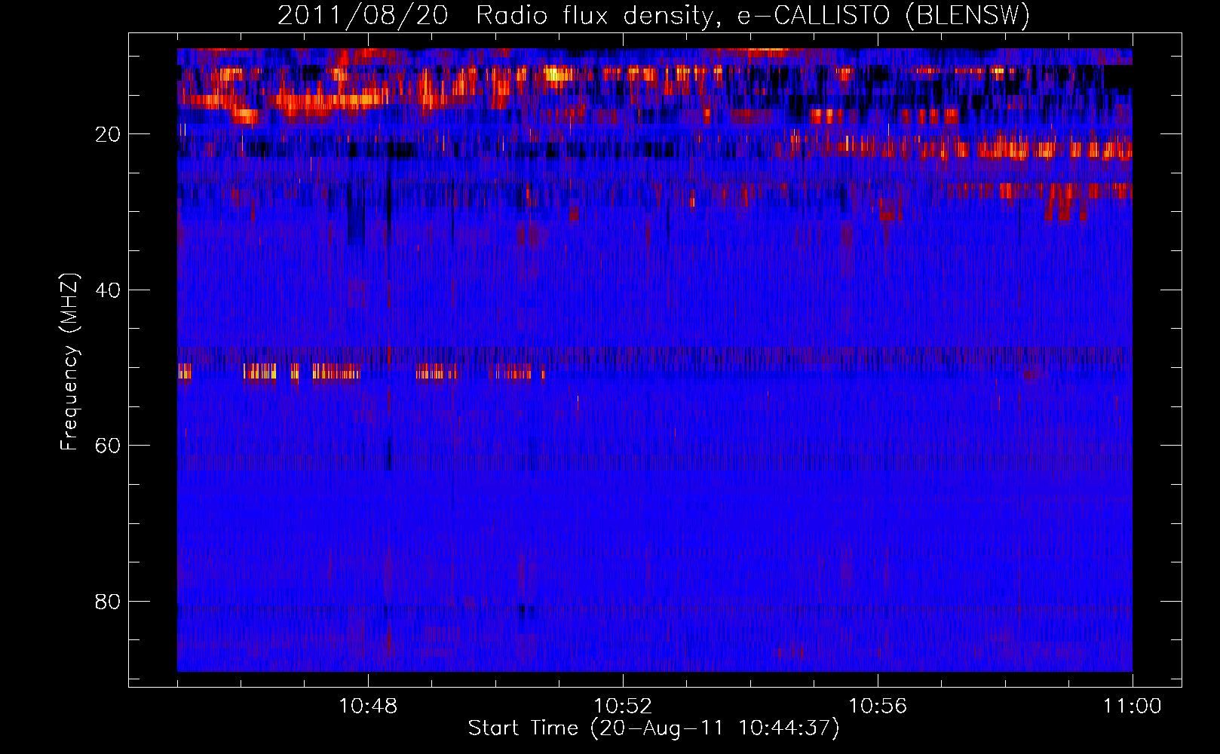Click the 10:52 time tick label

623,706
